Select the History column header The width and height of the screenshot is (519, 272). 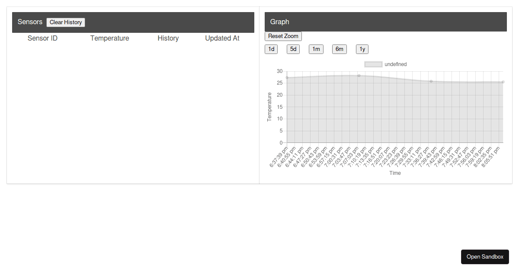[x=168, y=38]
